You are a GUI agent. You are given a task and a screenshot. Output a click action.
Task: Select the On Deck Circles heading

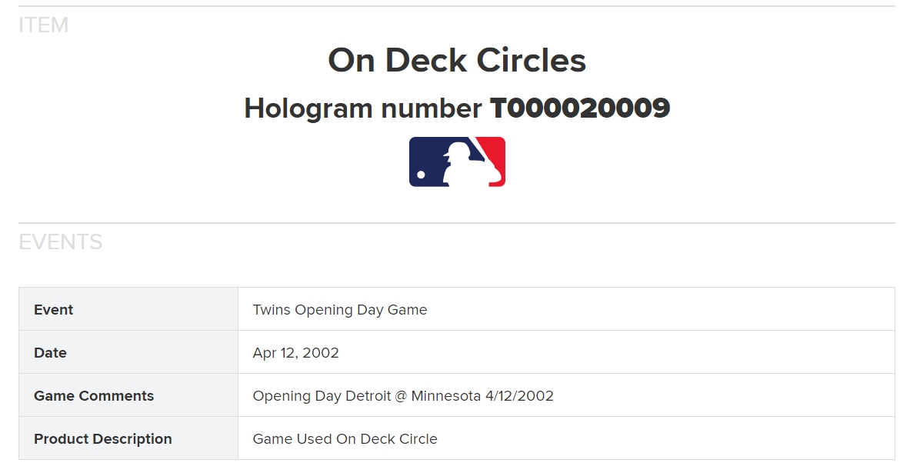pos(457,60)
